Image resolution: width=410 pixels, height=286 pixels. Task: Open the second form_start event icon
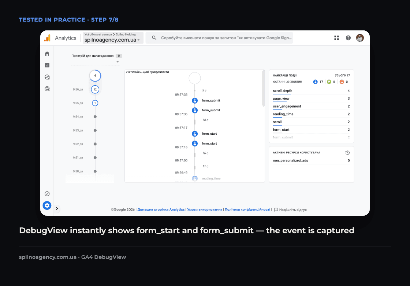194,144
